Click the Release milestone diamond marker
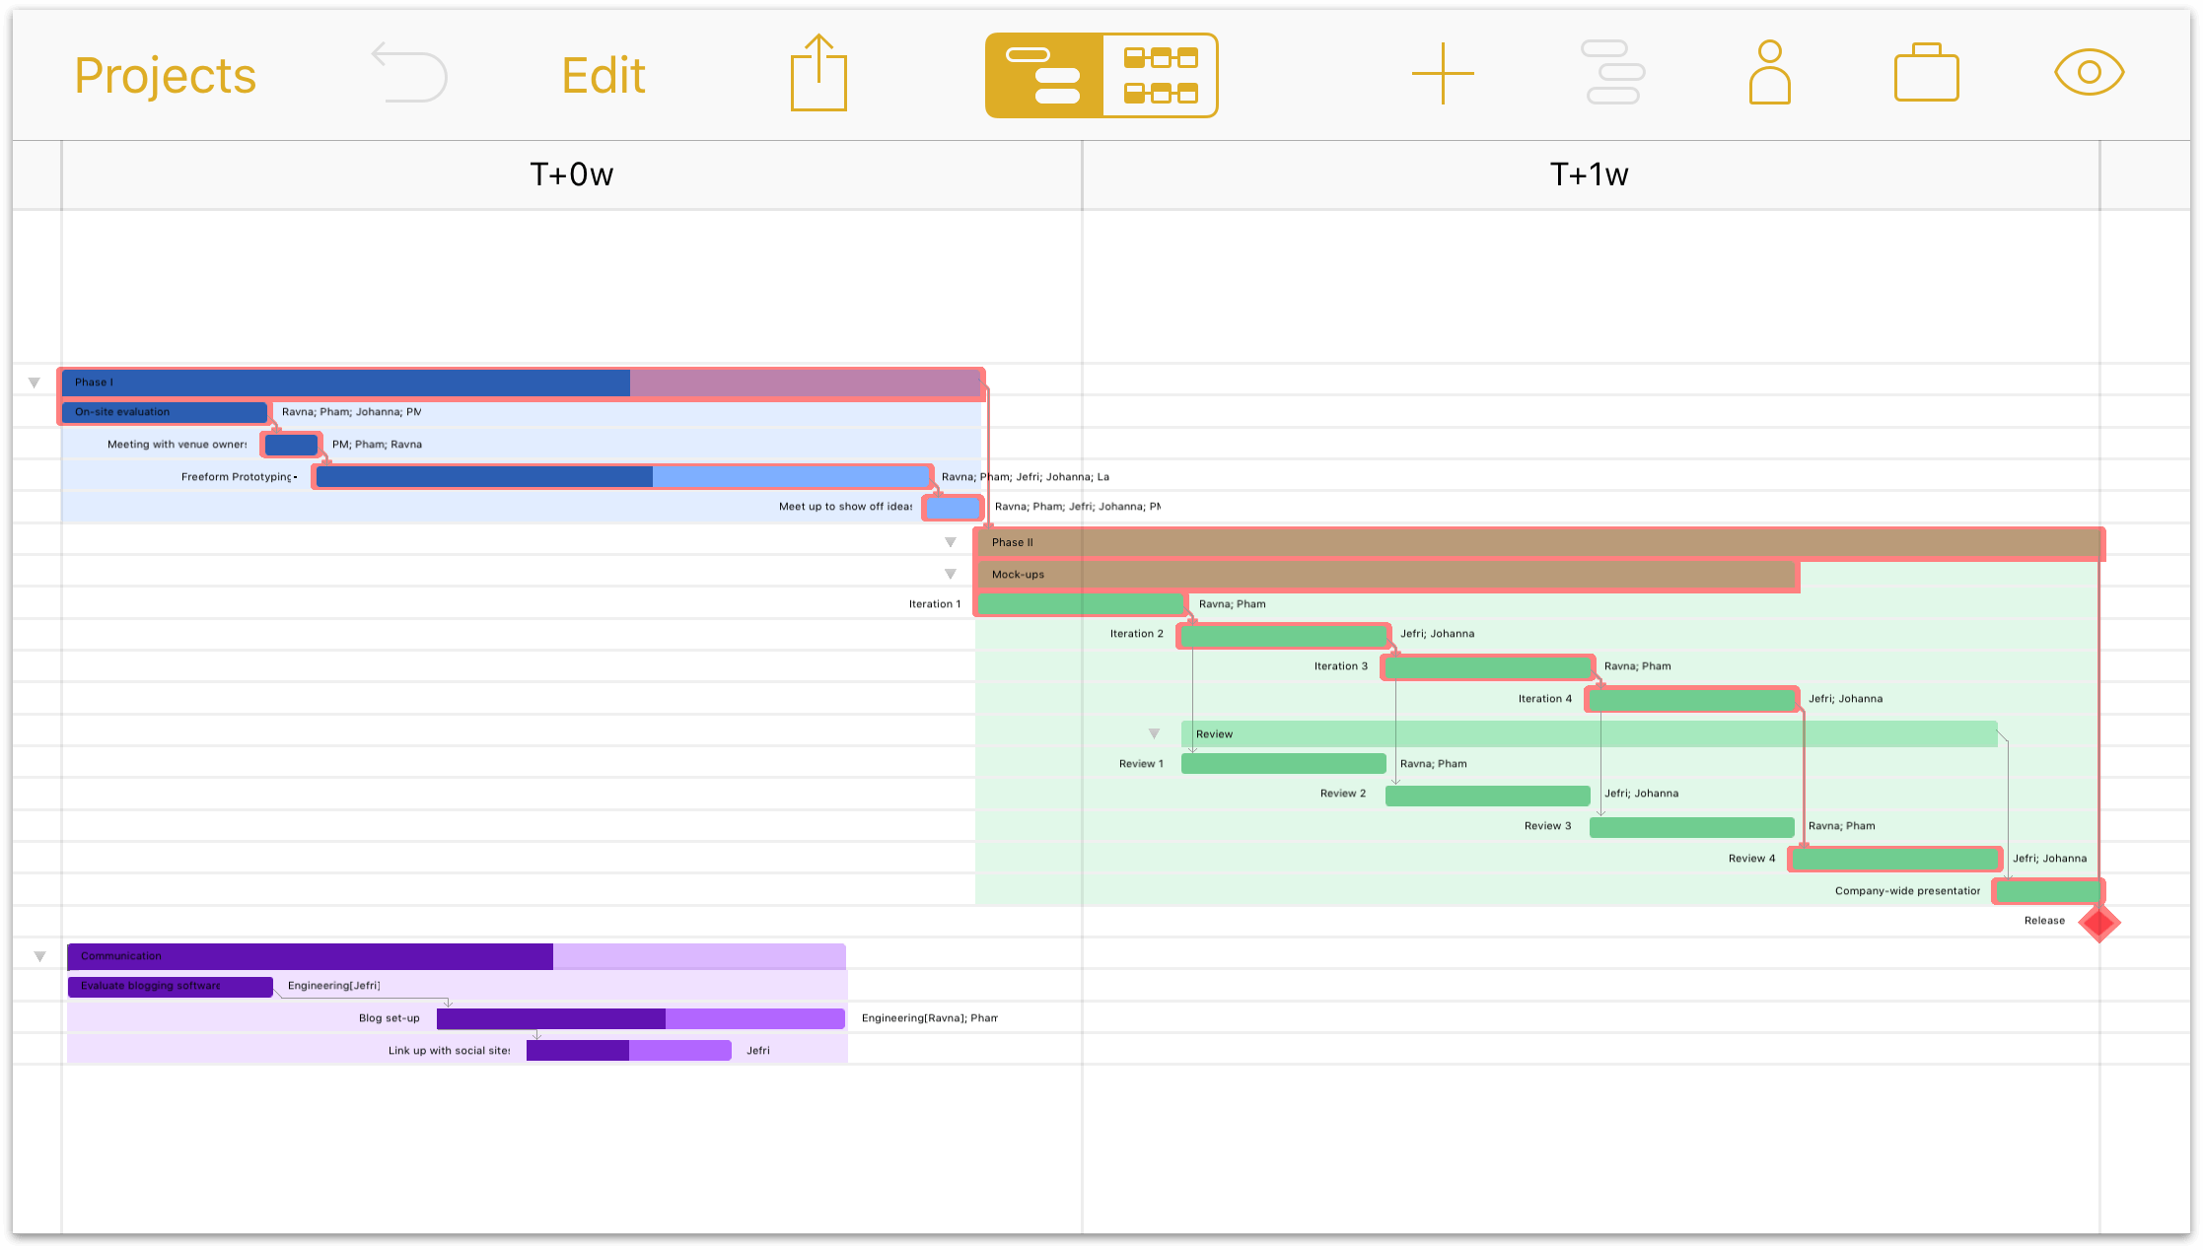Screen dimensions: 2203x1250 [2100, 922]
